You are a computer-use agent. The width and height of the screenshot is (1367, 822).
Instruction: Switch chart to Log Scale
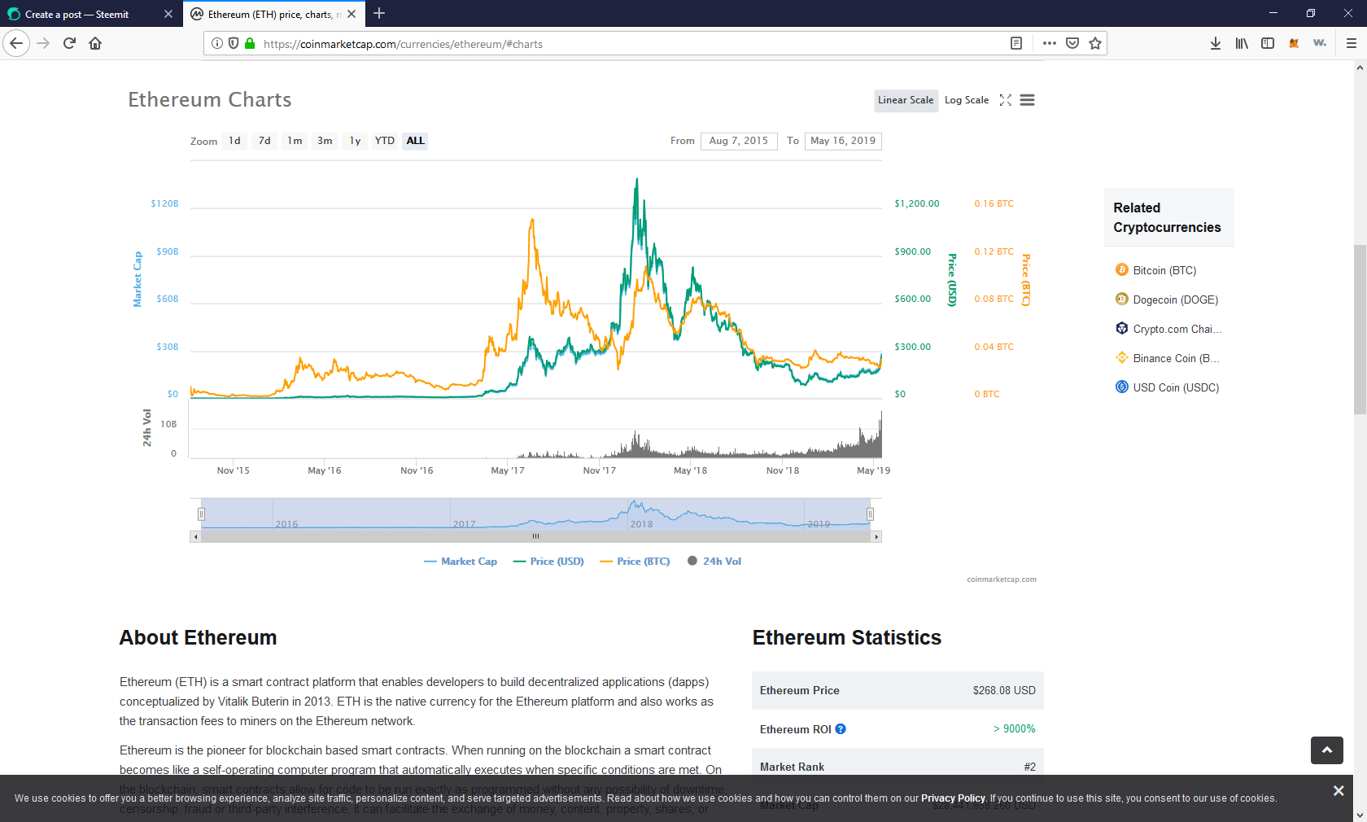point(967,100)
